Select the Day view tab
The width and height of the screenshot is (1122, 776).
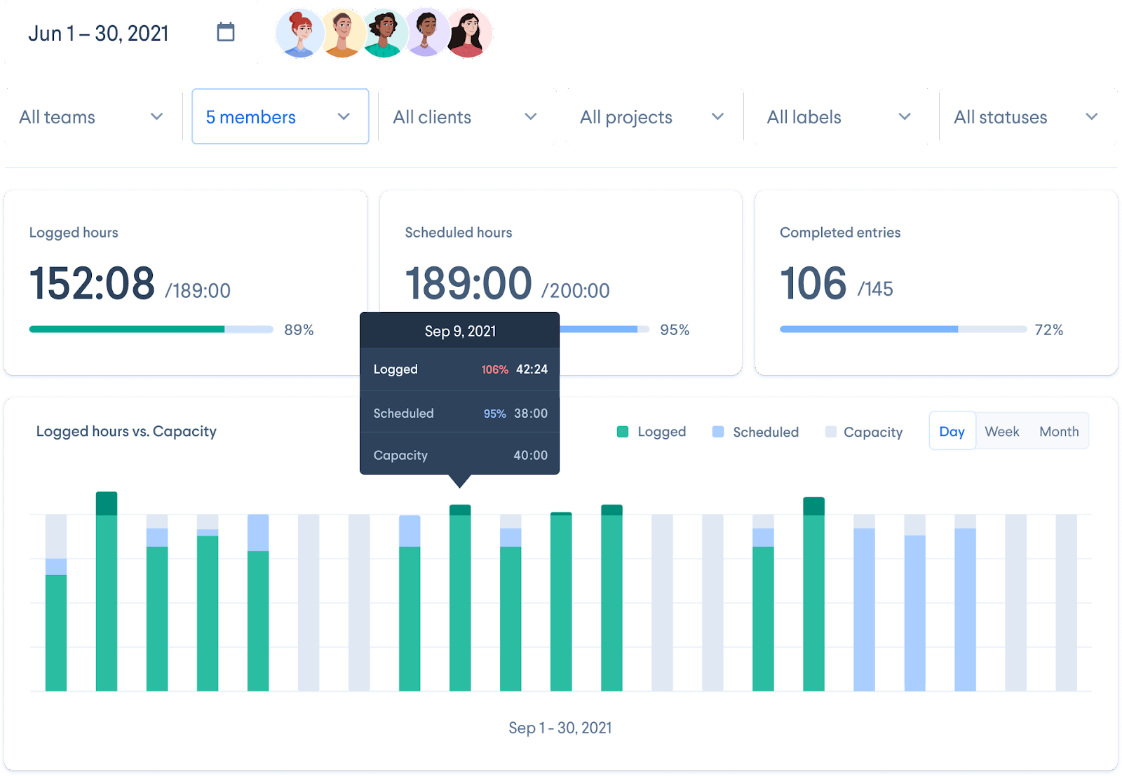tap(952, 431)
